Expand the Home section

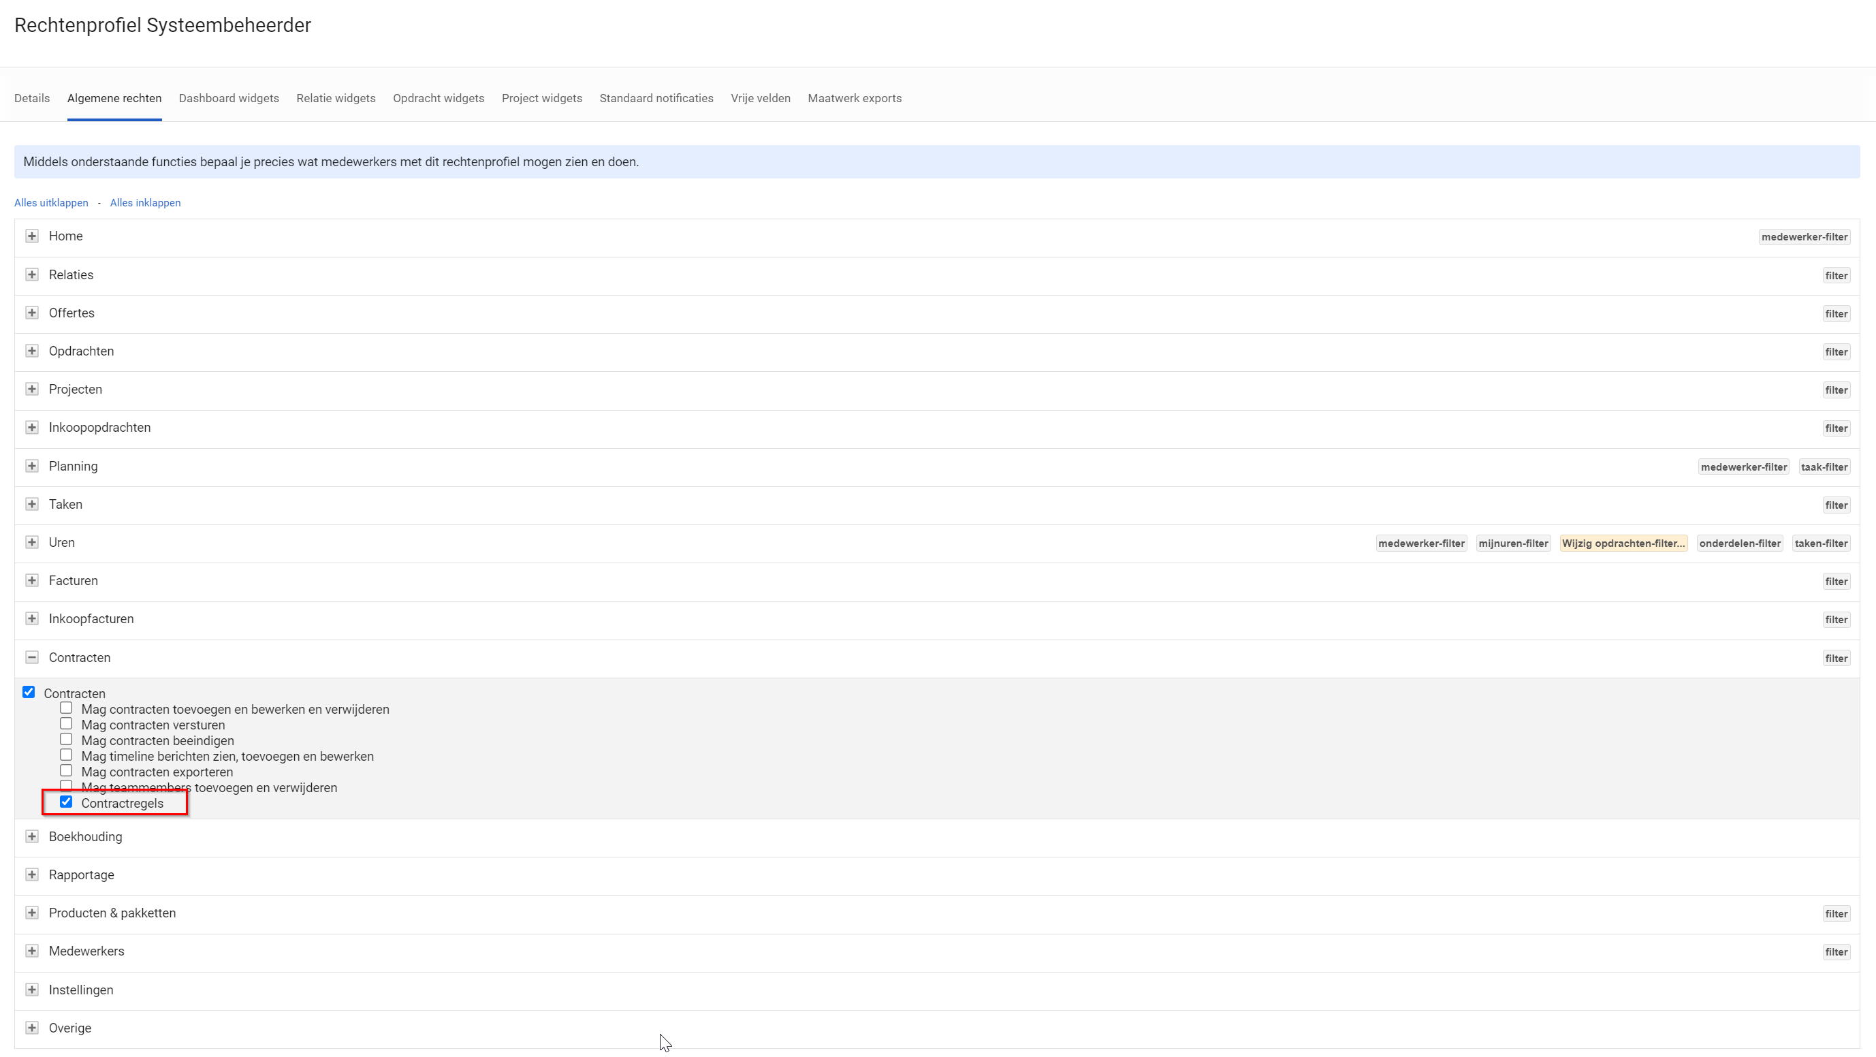point(31,236)
